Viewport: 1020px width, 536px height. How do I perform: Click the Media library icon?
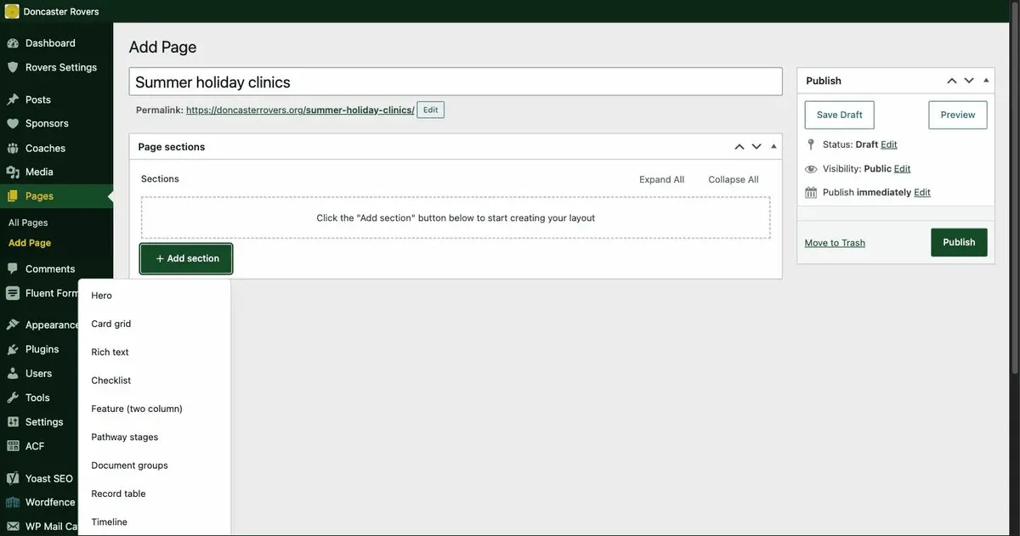tap(13, 172)
